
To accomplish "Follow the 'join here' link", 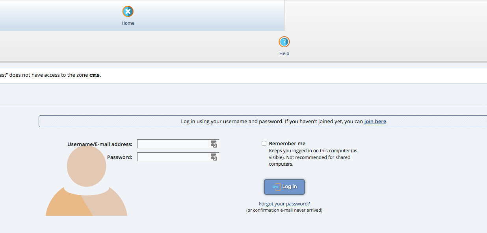I will (375, 122).
